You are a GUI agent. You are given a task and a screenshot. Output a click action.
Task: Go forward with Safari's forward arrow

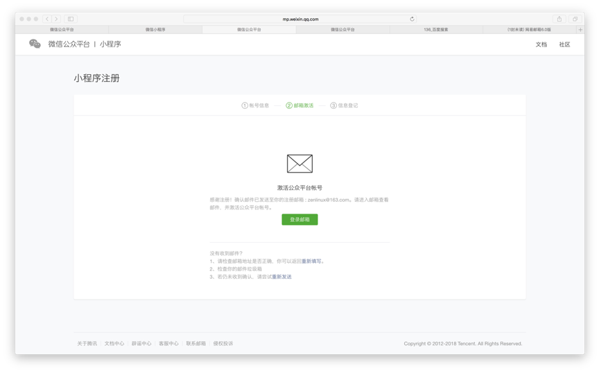[56, 19]
